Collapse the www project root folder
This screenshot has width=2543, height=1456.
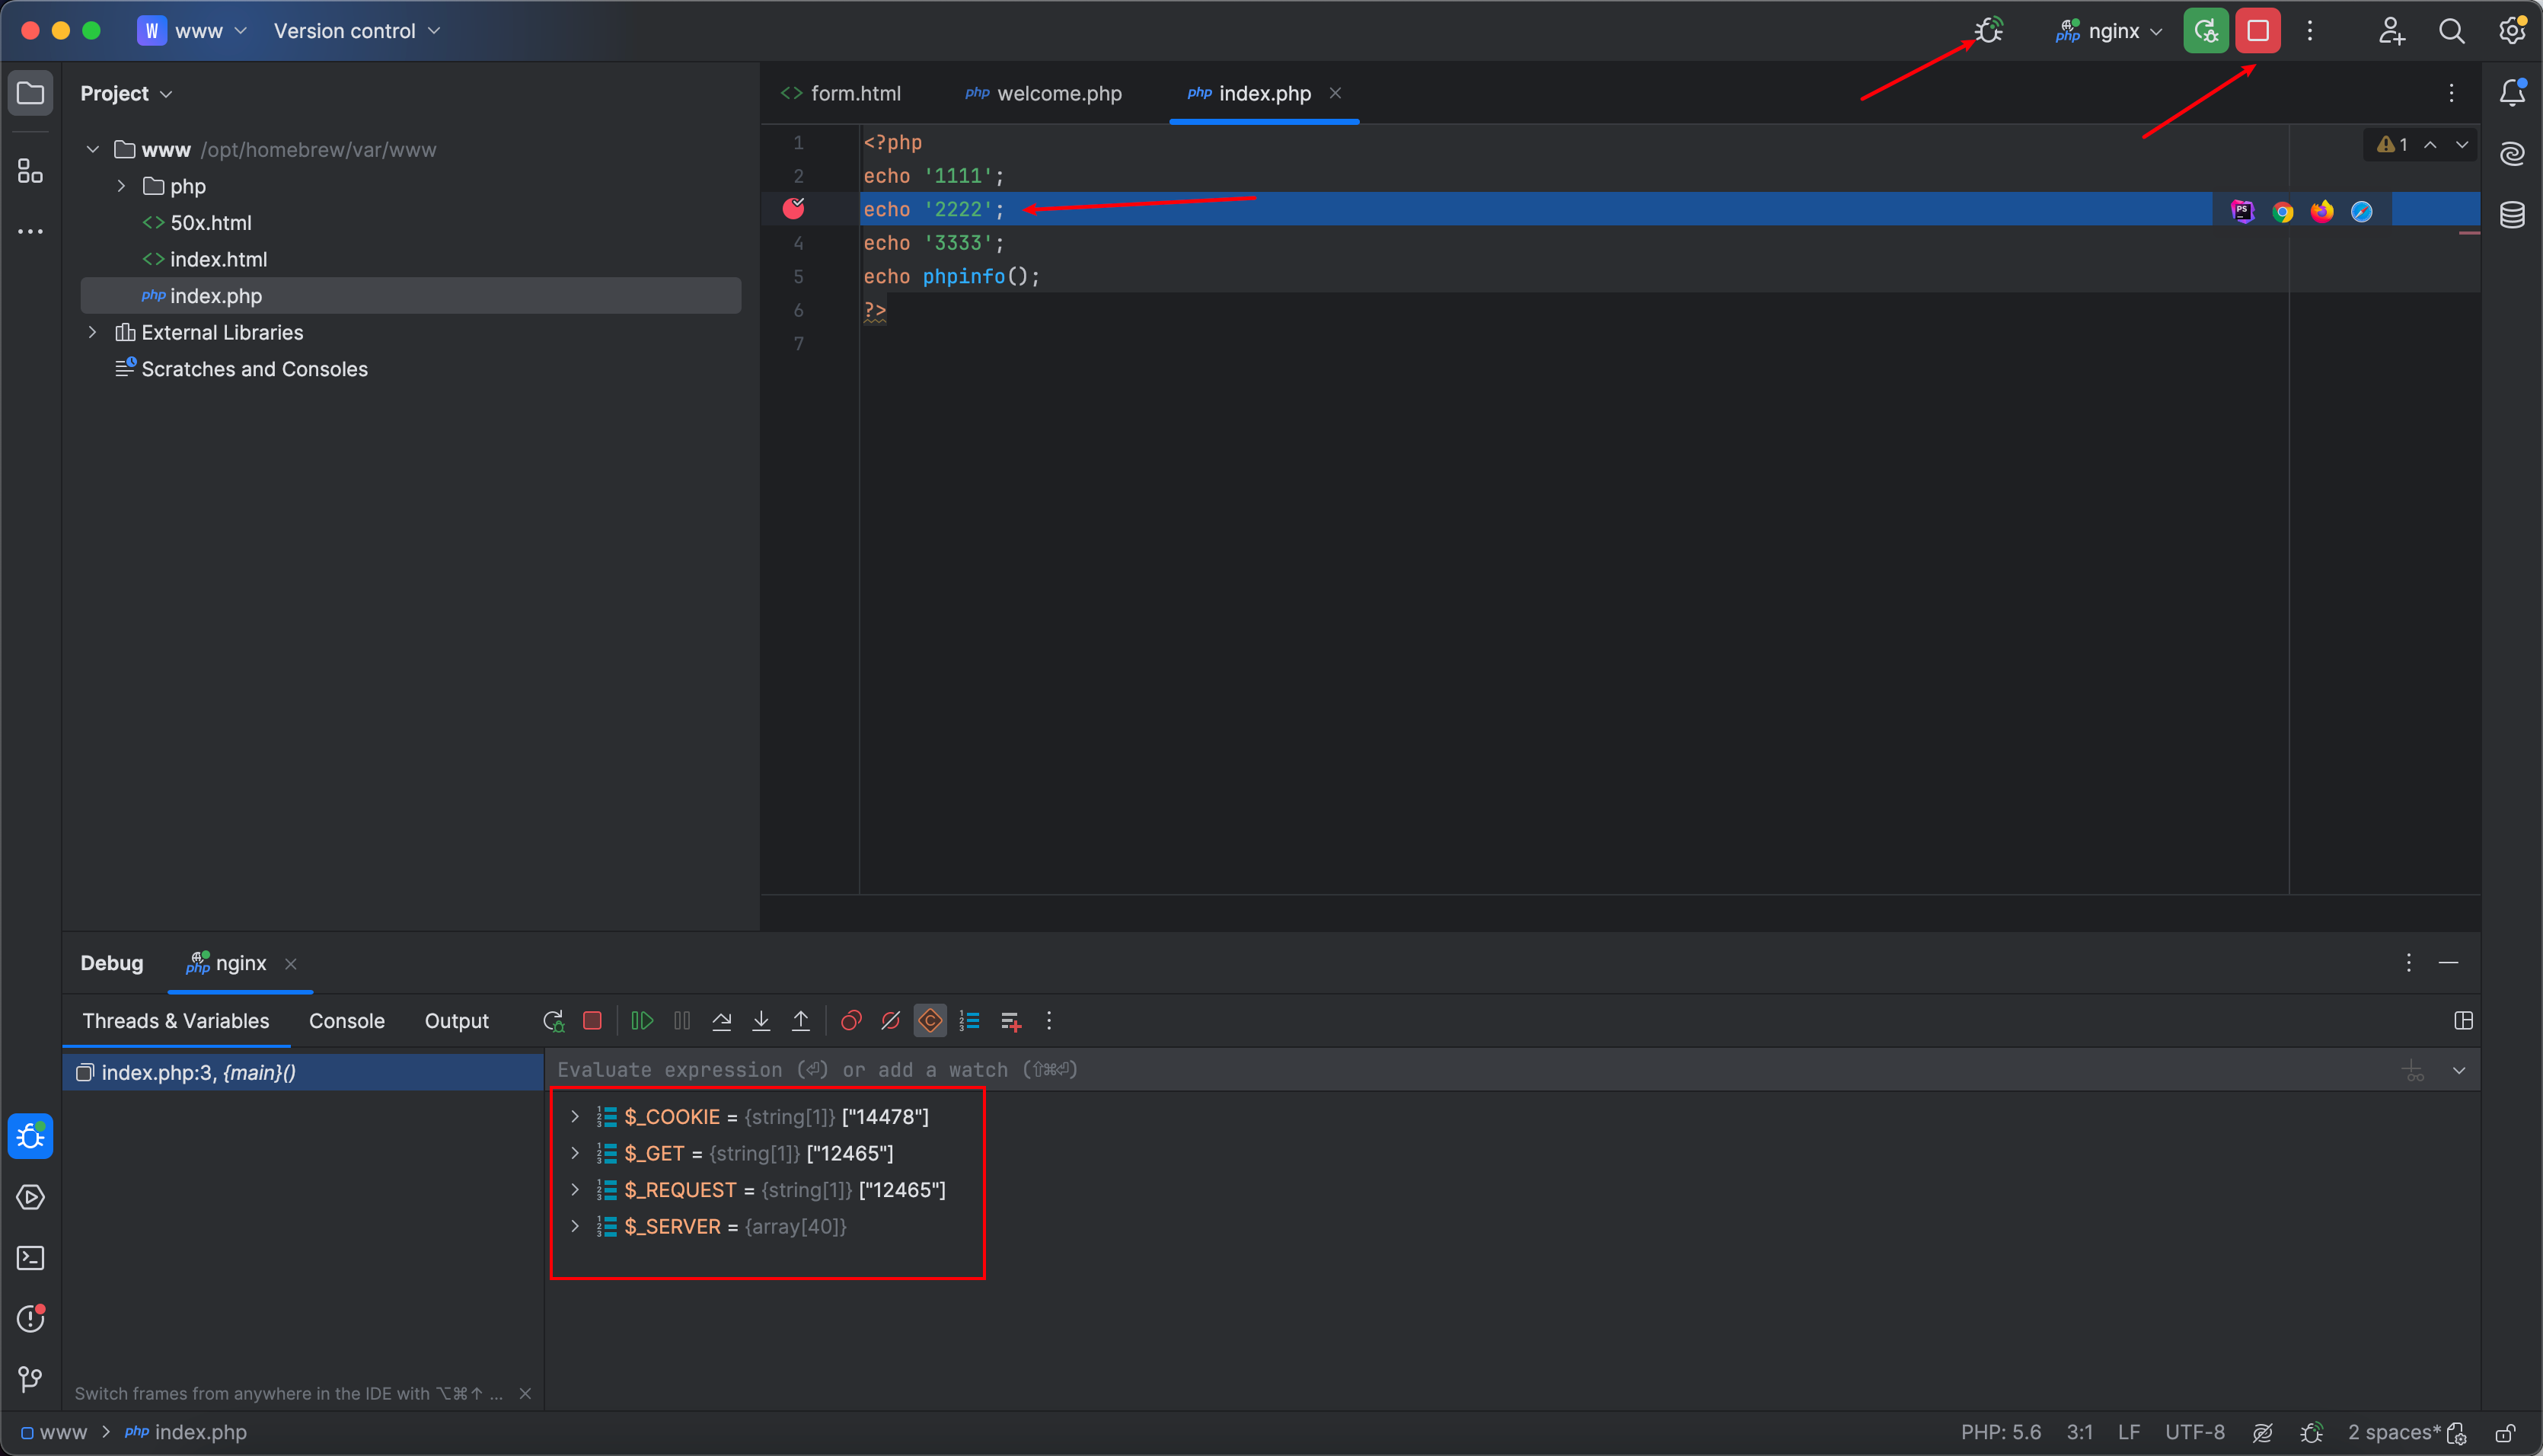[93, 149]
